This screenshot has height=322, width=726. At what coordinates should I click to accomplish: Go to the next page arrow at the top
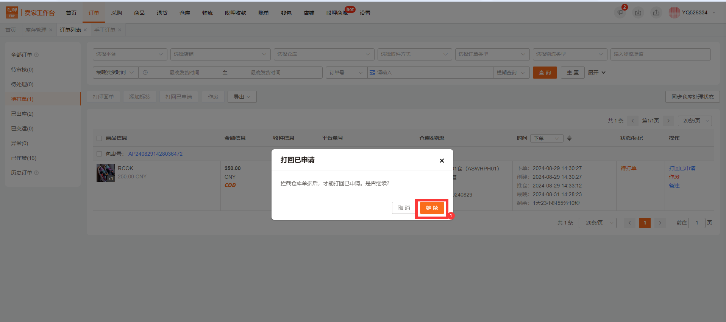click(668, 121)
